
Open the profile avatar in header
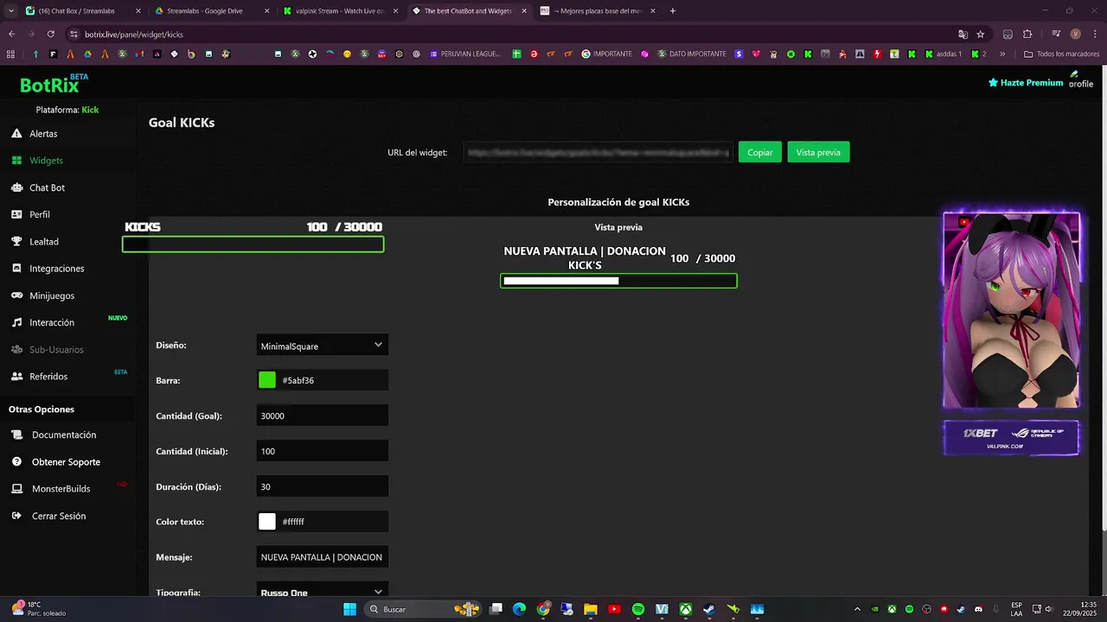click(1081, 80)
